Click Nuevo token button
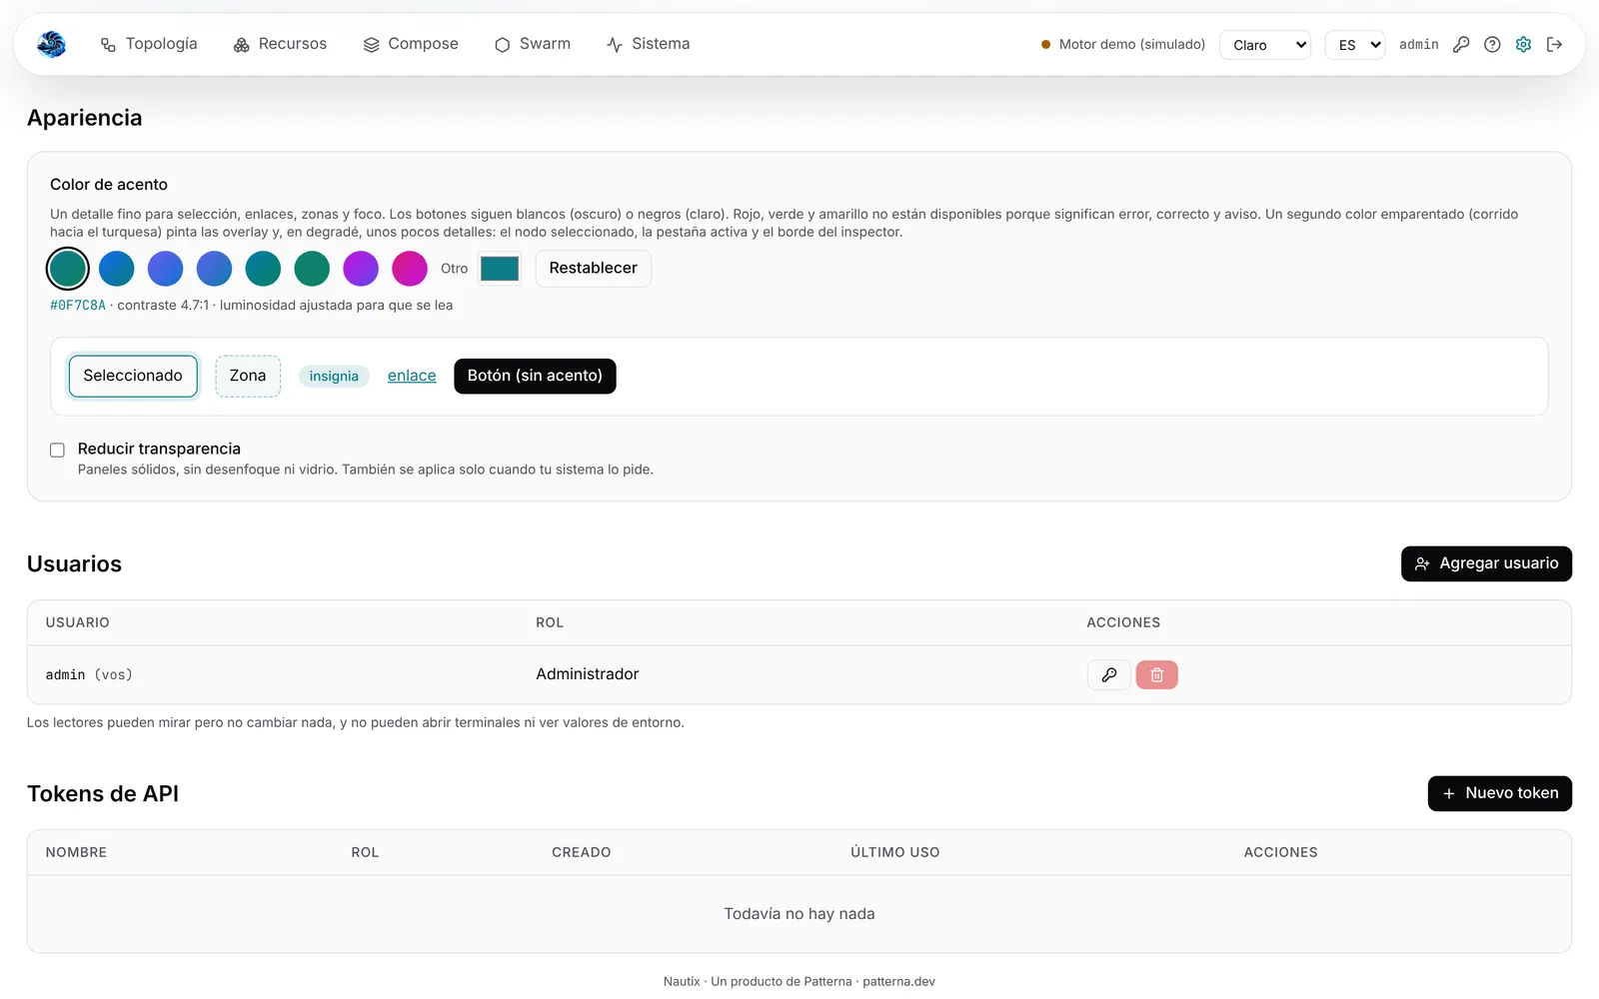Screen dimensions: 1599x999 1500,793
